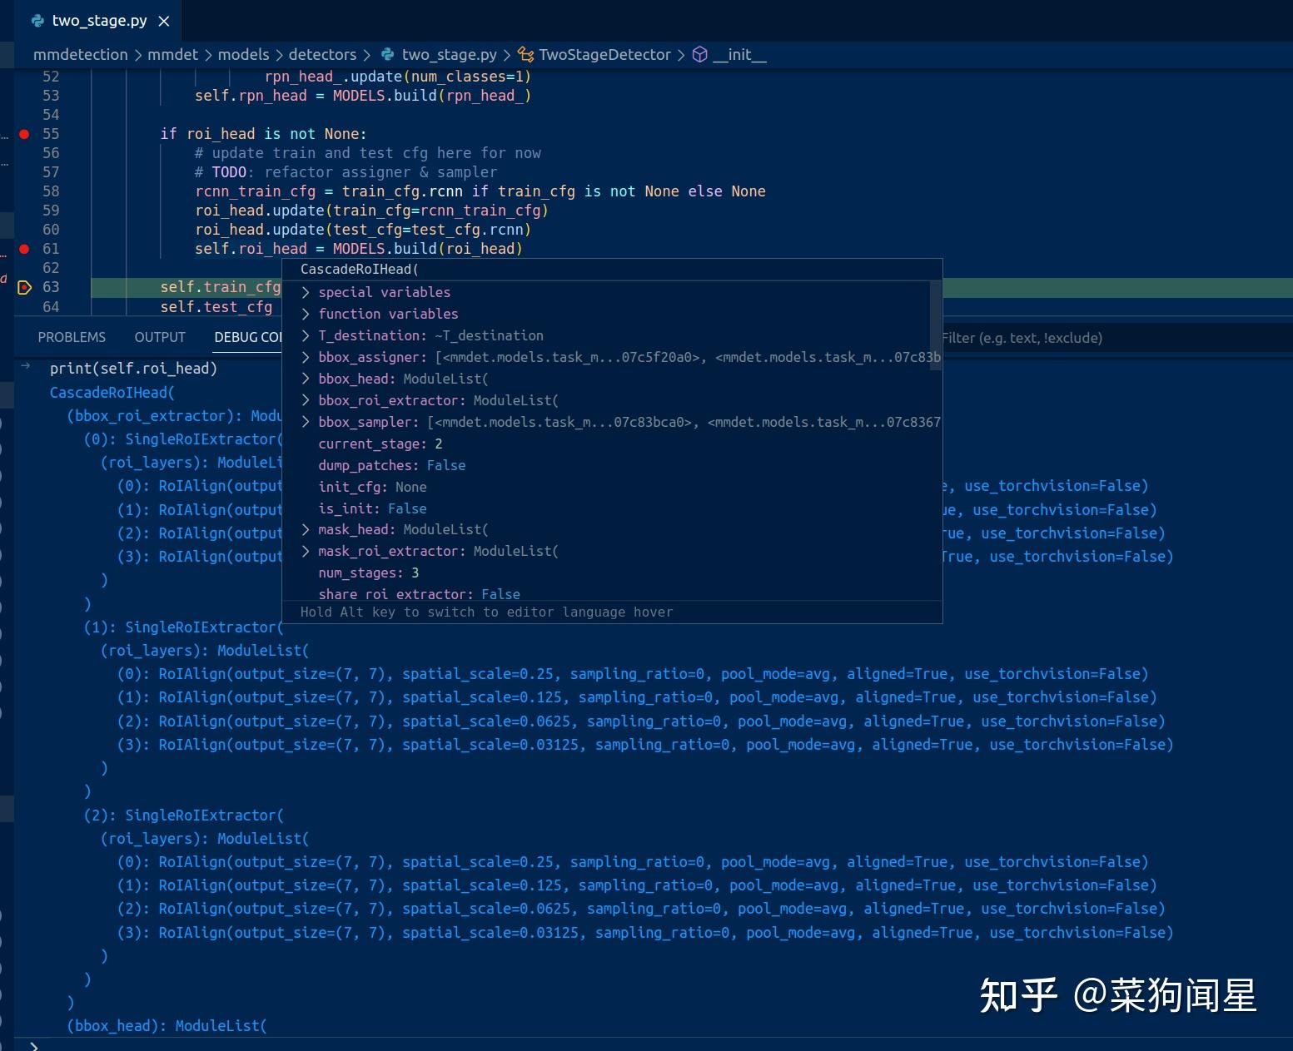The height and width of the screenshot is (1051, 1293).
Task: Click the yellow execution pointer on line 63
Action: 24,286
